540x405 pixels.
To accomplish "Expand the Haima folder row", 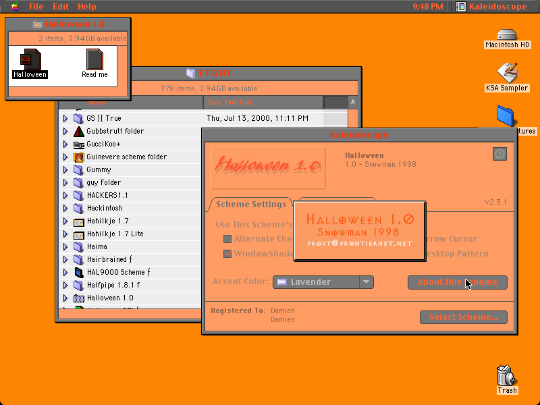I will [x=65, y=247].
